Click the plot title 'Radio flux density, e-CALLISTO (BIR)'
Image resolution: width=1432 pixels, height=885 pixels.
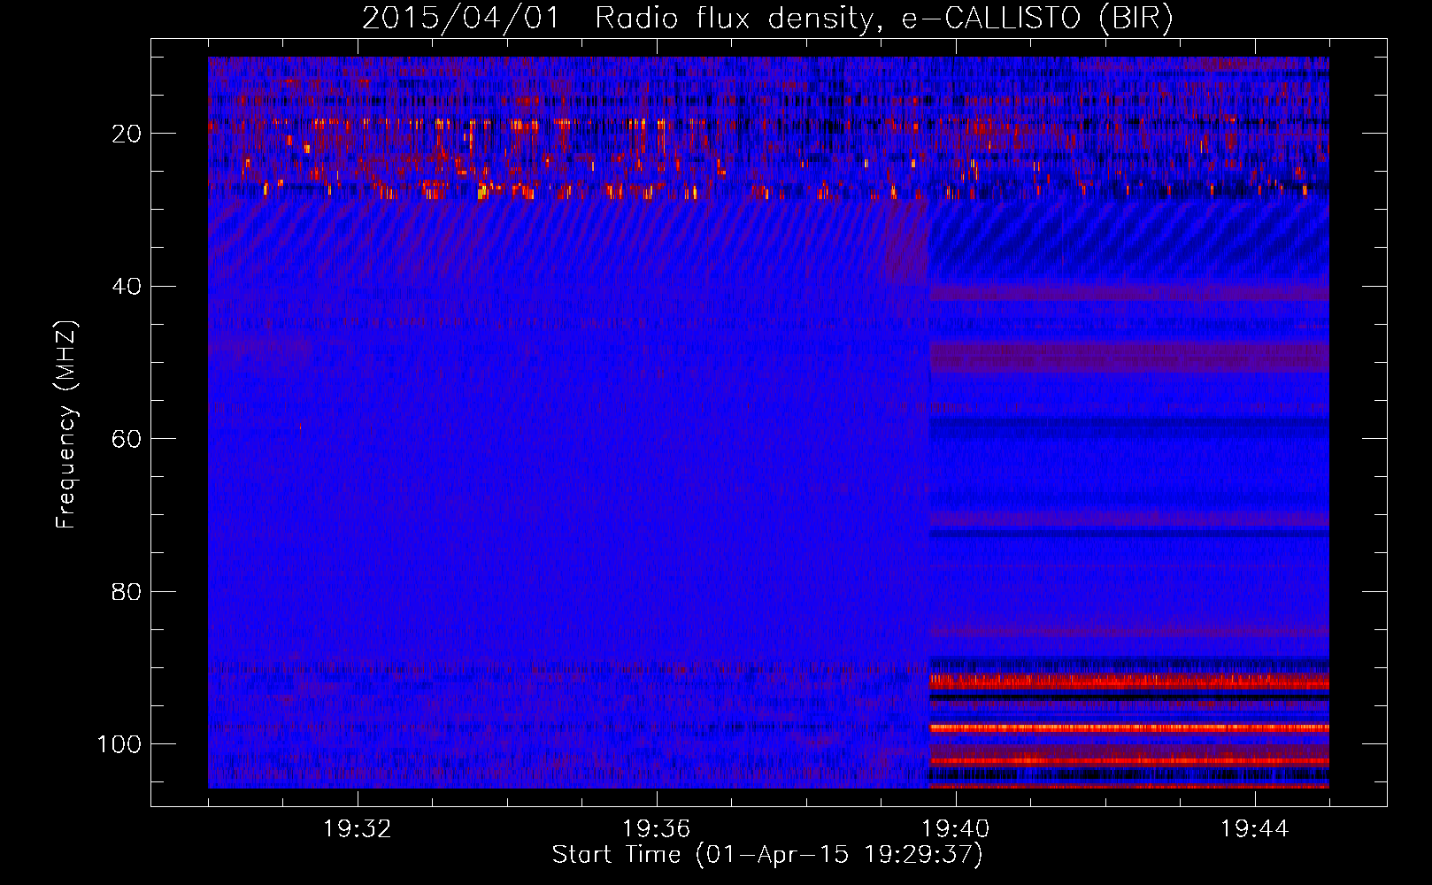pos(884,18)
